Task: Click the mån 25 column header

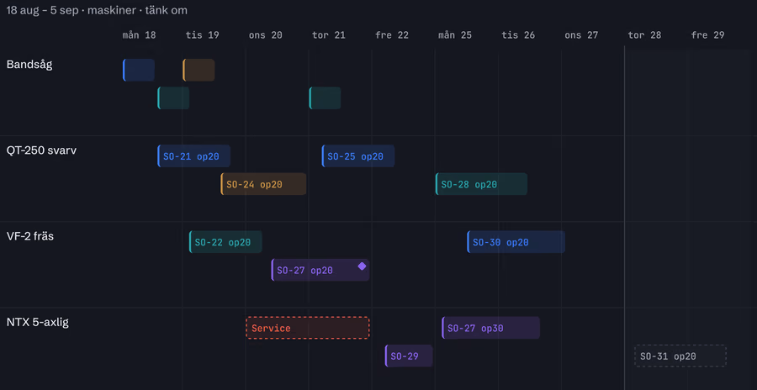Action: 455,35
